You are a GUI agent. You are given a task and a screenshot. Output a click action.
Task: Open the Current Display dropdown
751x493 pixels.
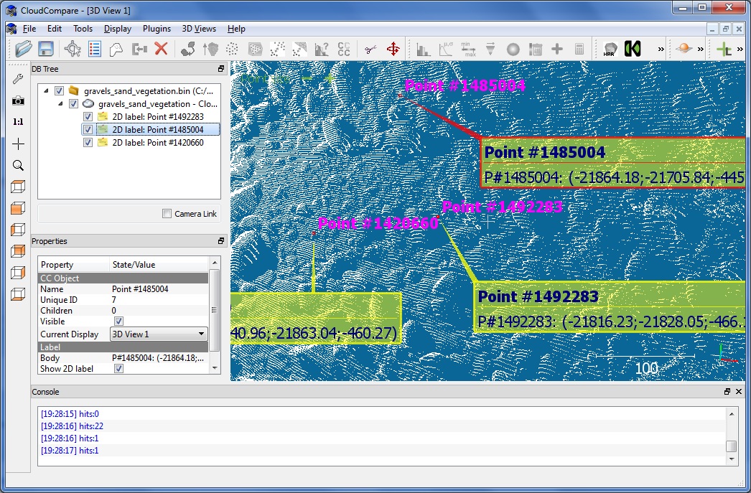(x=159, y=334)
